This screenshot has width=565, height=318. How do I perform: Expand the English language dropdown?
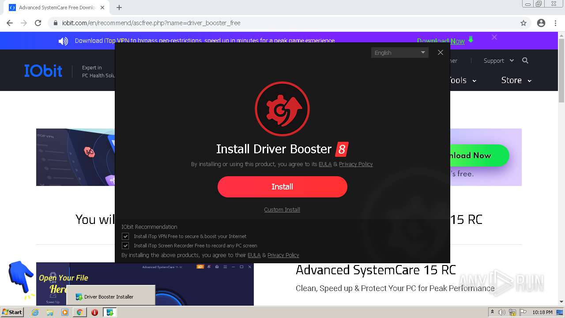click(399, 53)
